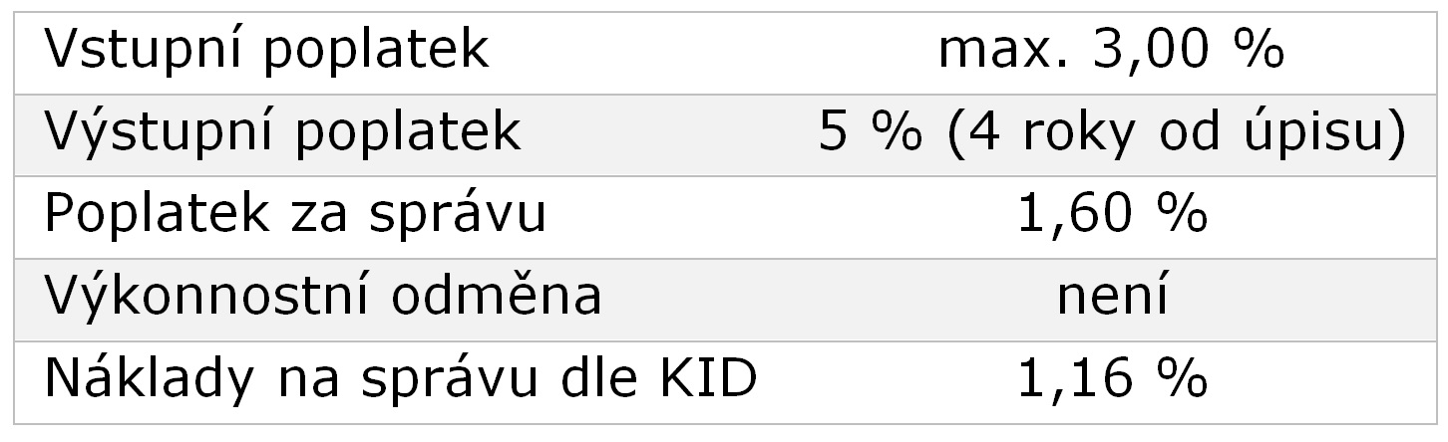Screen dimensions: 1448x442
Task: Select the "max. 3,00 %" value cell
Action: (1110, 51)
